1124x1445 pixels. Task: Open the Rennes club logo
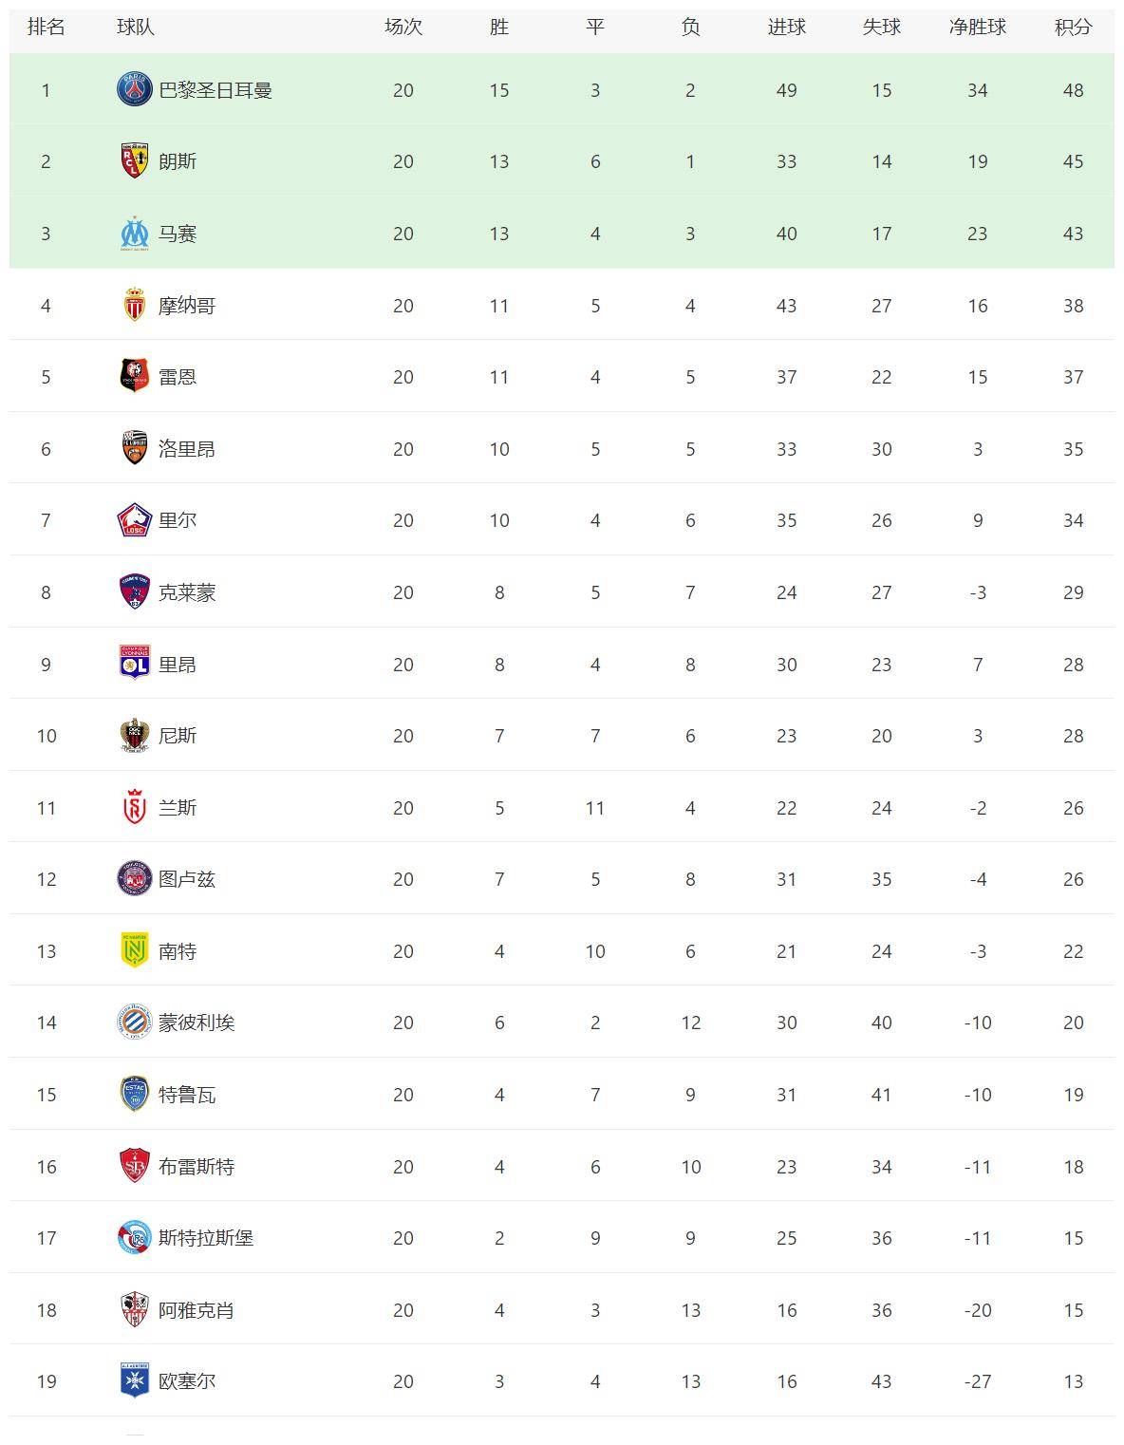coord(135,376)
